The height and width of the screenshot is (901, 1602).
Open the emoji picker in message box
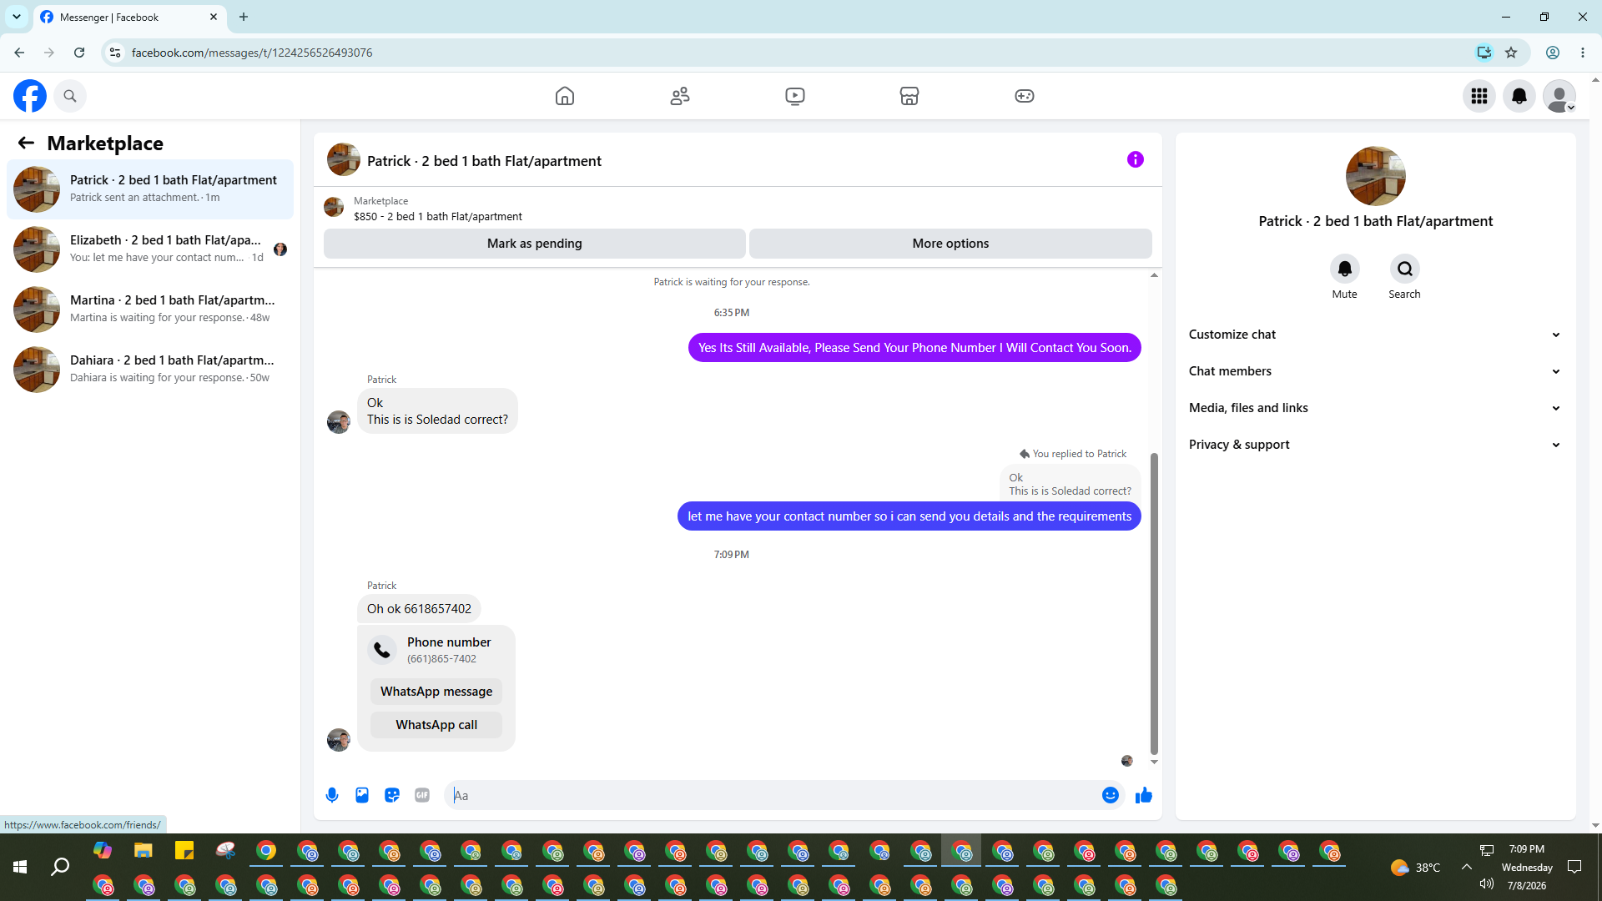pyautogui.click(x=1111, y=795)
